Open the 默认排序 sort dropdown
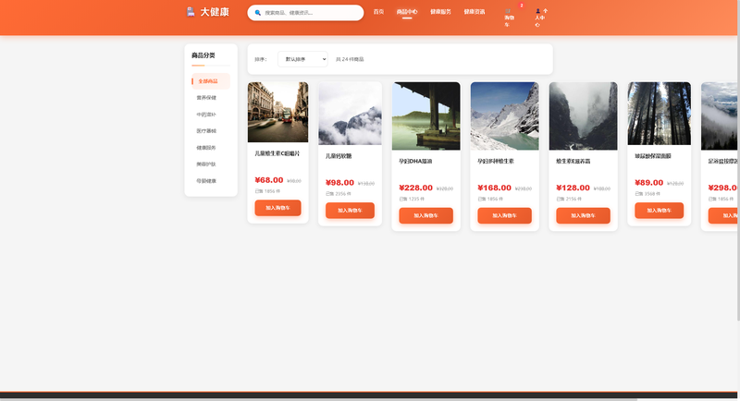The height and width of the screenshot is (401, 740). 302,59
